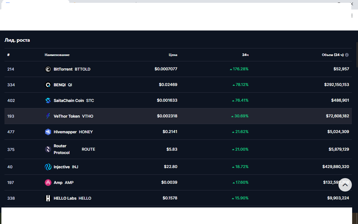This screenshot has width=358, height=224.
Task: Click the QI ticker symbol
Action: pyautogui.click(x=70, y=85)
